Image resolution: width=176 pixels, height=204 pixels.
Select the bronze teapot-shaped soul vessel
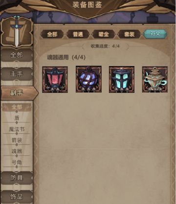click(155, 79)
